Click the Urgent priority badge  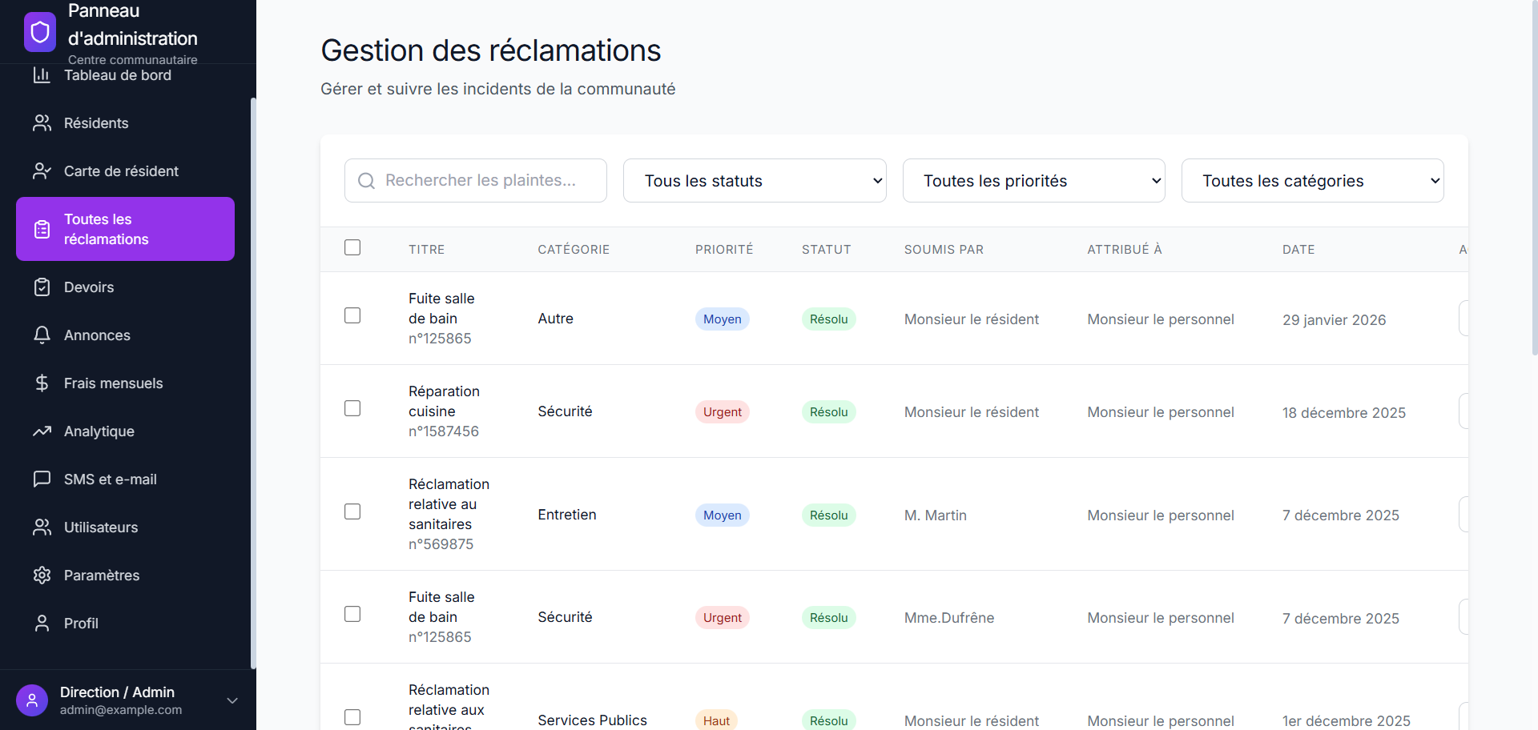[x=722, y=411]
